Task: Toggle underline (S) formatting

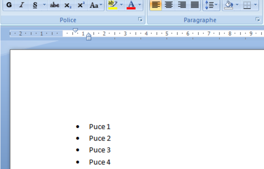Action: click(35, 5)
